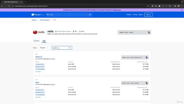Expand +4 more digests under alpine3.18
184x104 pixels.
38,72
